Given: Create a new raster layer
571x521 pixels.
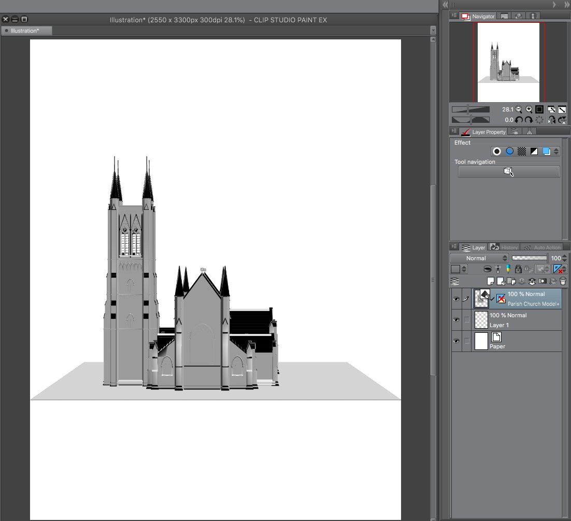Looking at the screenshot, I should (490, 281).
